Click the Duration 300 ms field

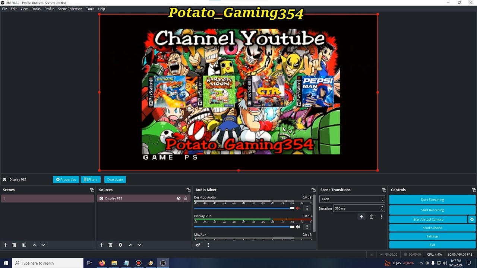point(358,208)
